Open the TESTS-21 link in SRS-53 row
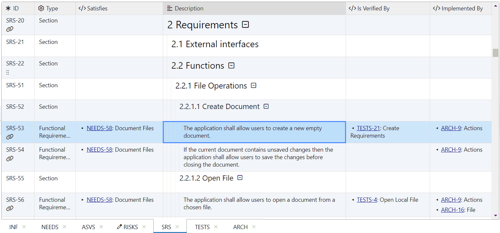This screenshot has width=500, height=233. 368,128
